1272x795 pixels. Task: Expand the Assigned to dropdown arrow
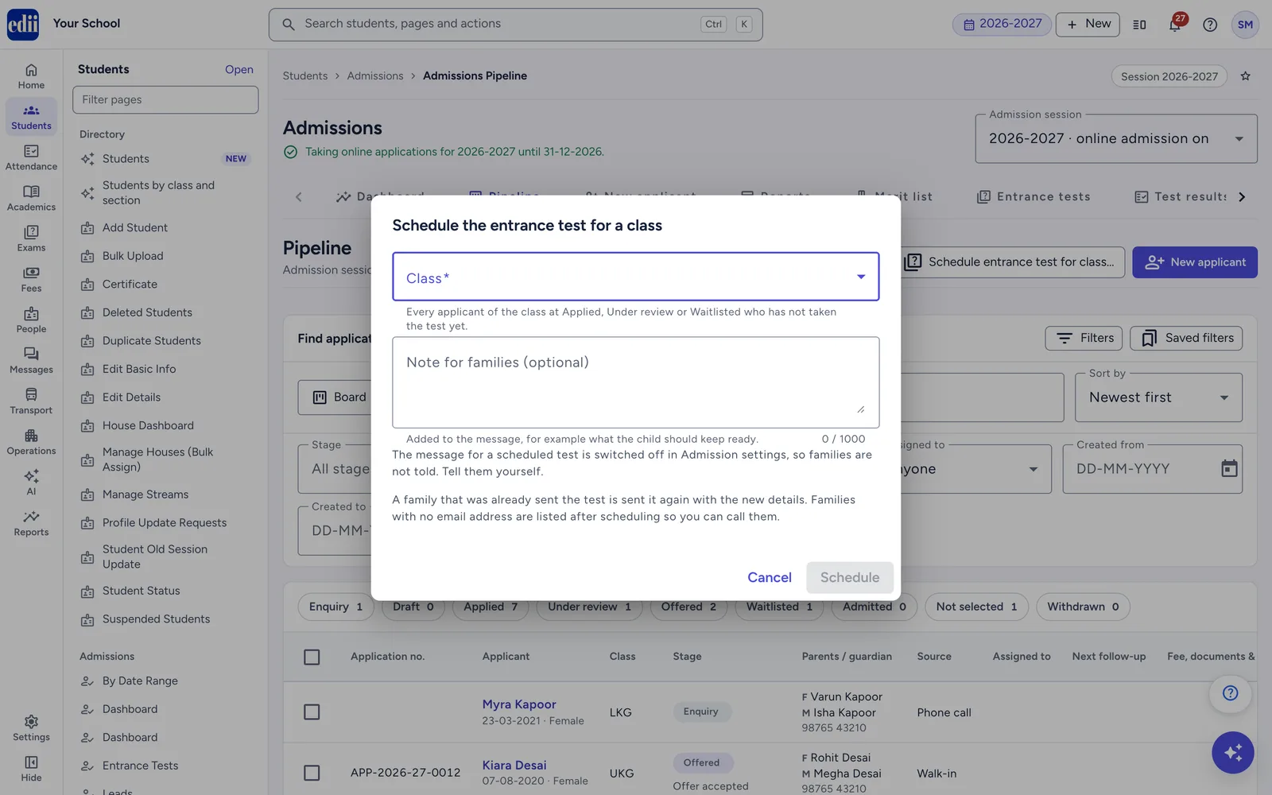[1033, 469]
